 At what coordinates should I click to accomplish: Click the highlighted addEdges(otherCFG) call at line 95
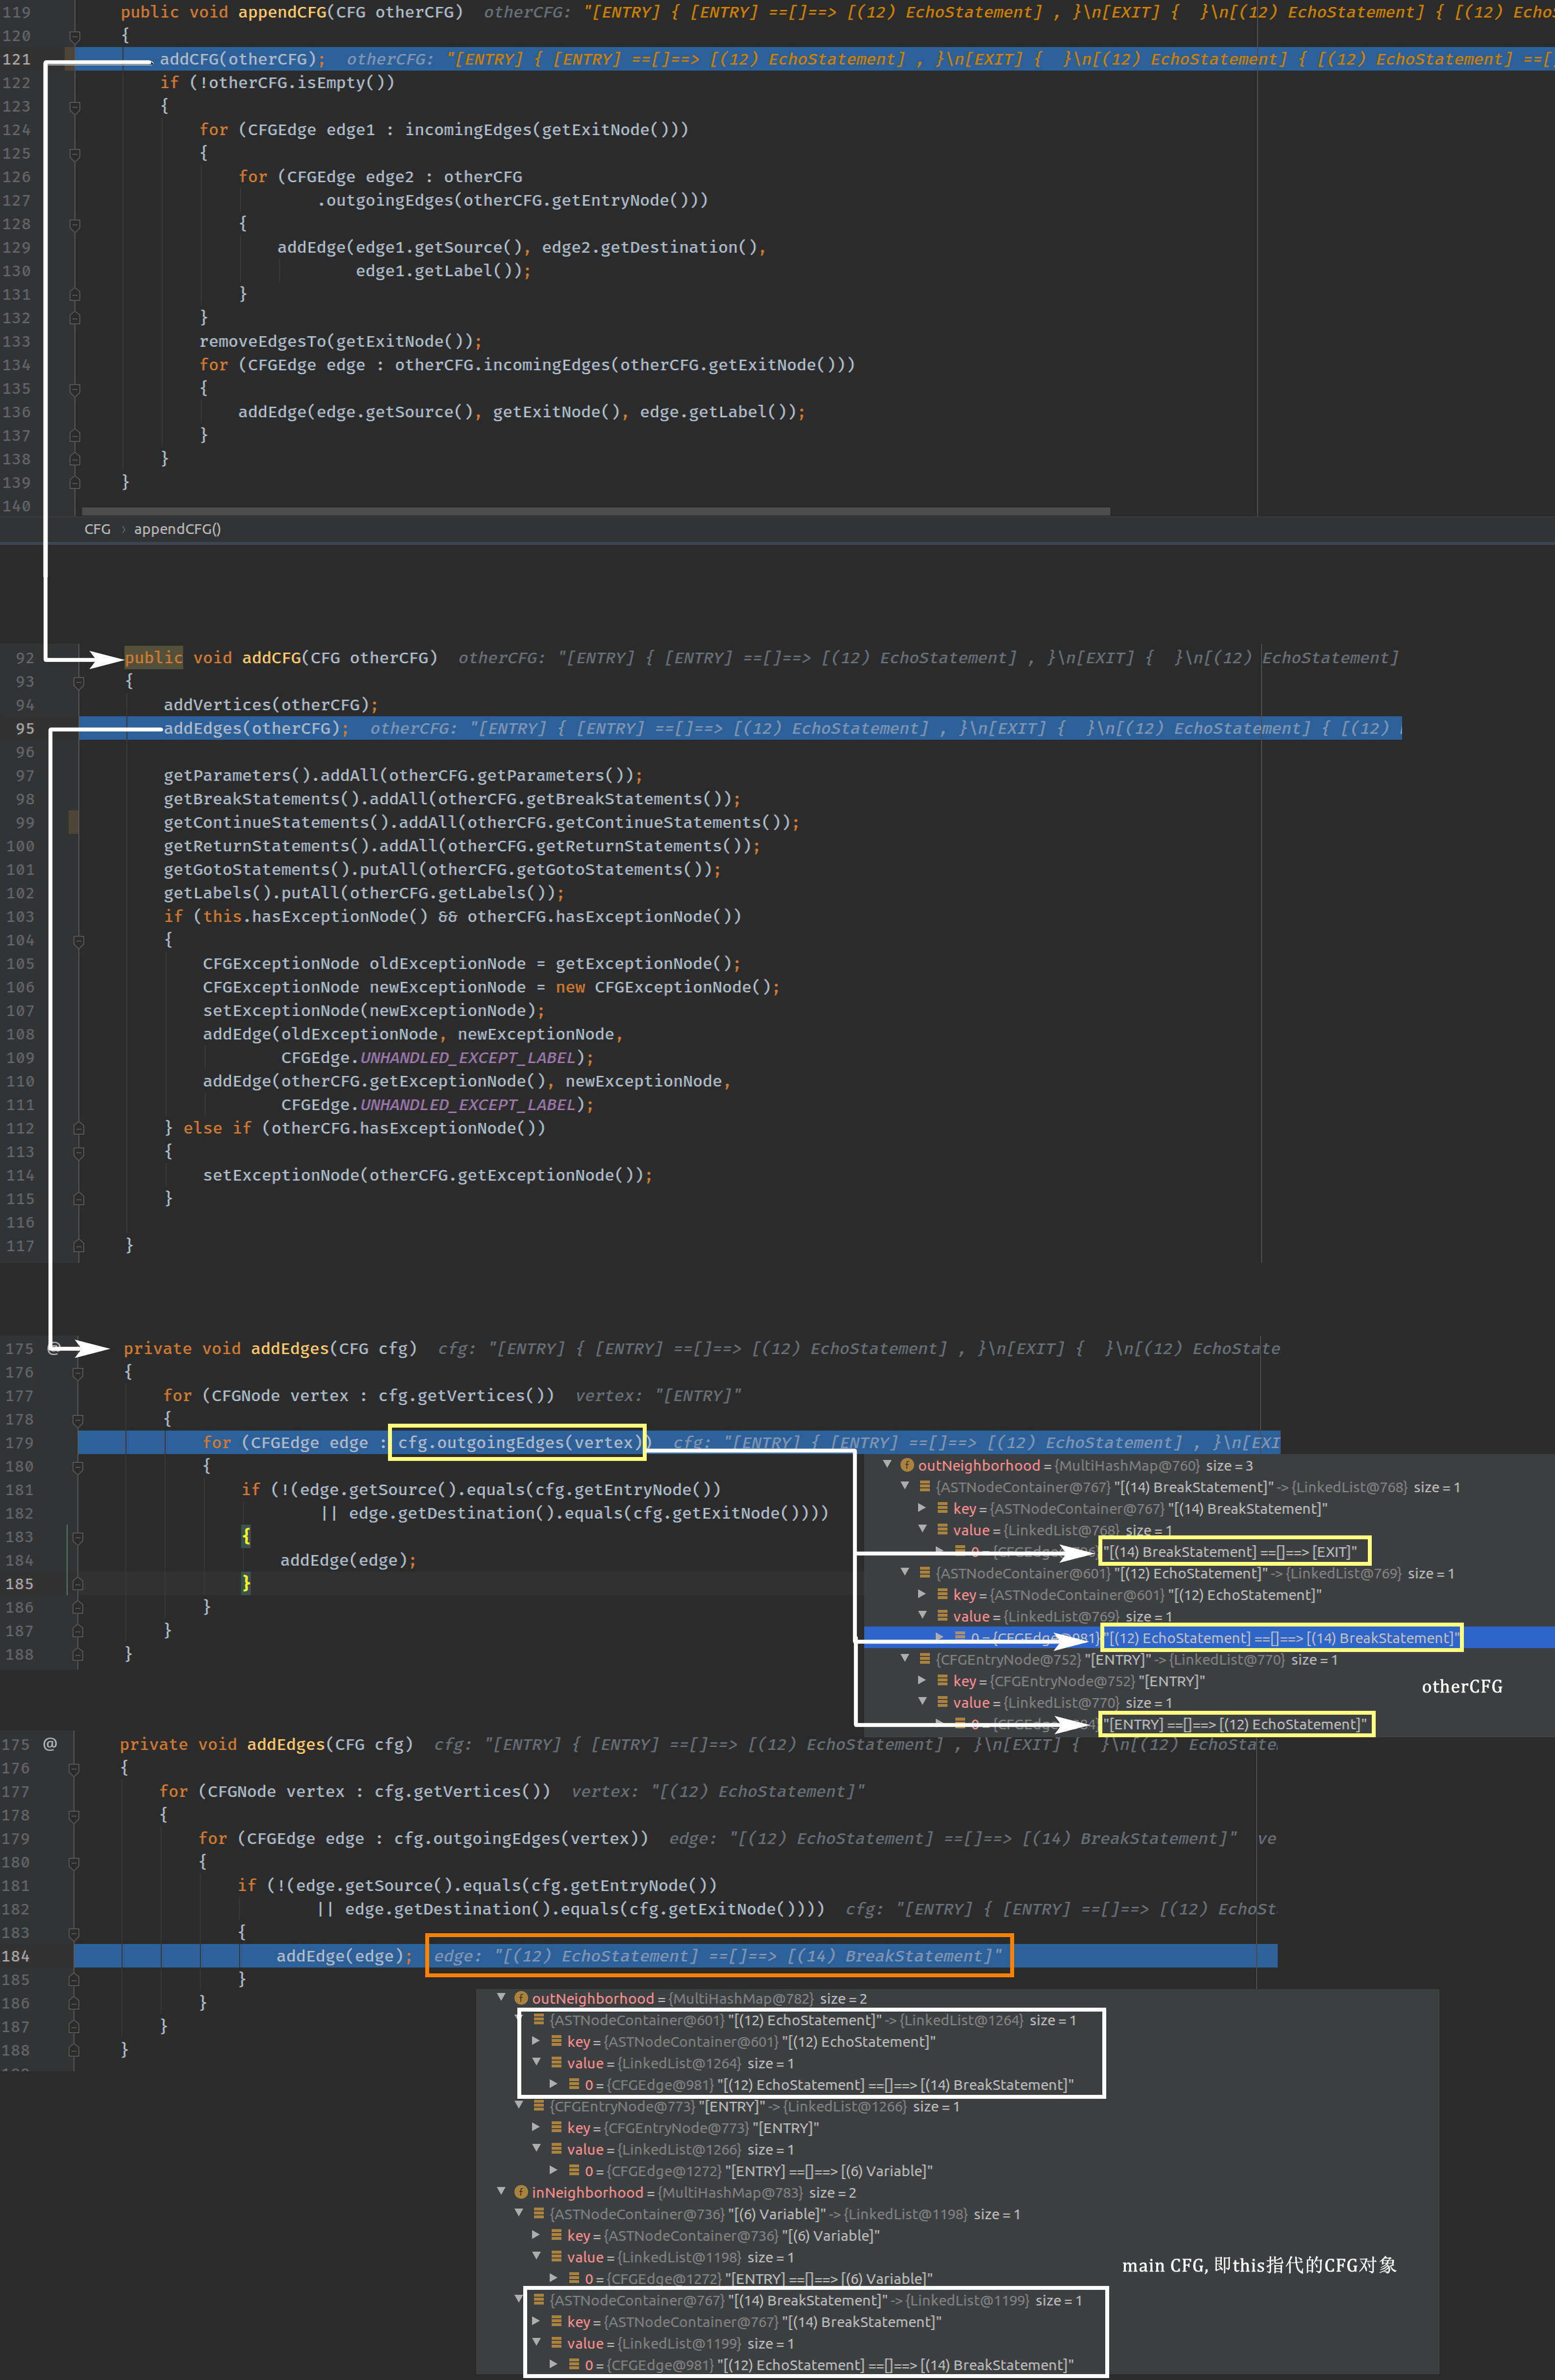(256, 728)
